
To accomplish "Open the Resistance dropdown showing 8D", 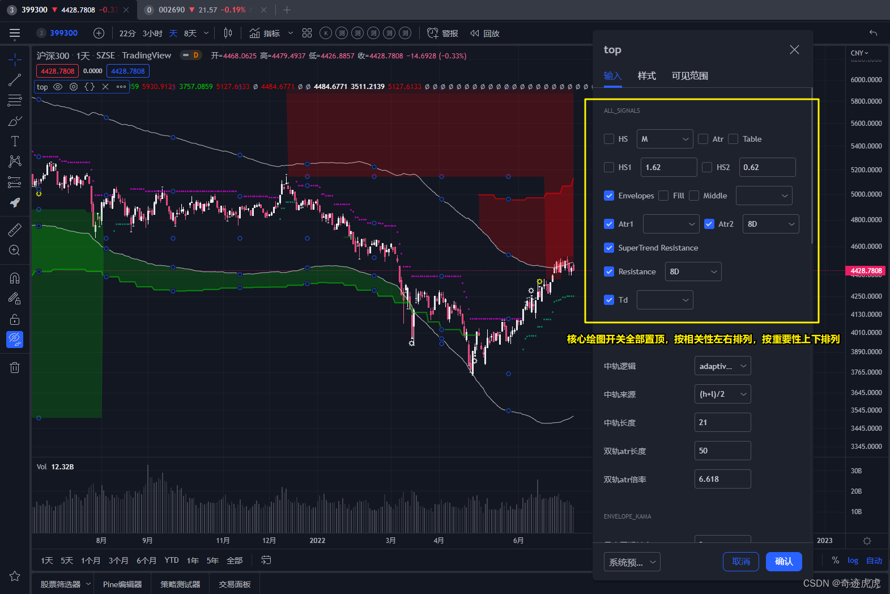I will coord(693,271).
